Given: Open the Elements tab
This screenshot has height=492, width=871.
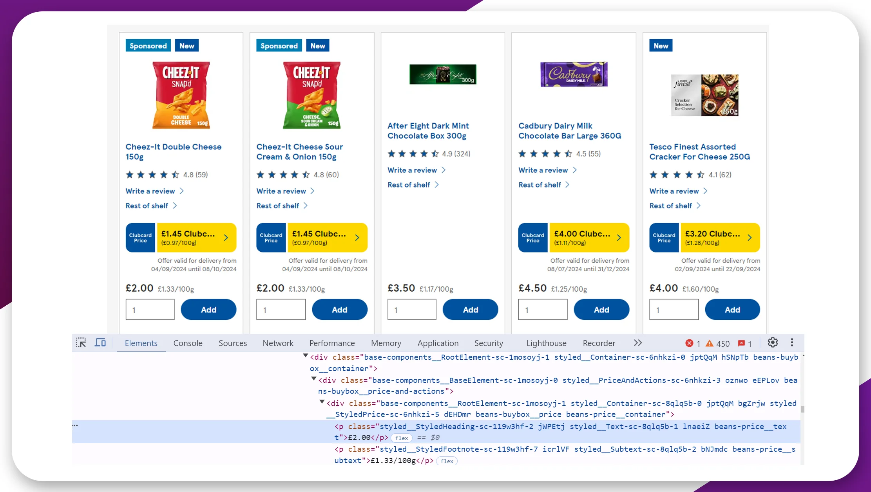Looking at the screenshot, I should point(141,343).
